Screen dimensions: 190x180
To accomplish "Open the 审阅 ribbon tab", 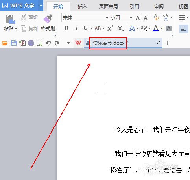I will 159,6.
